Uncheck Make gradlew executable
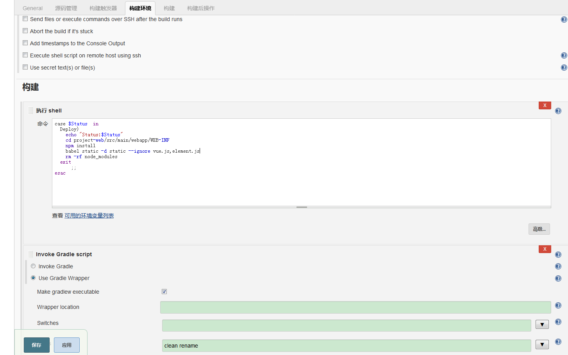This screenshot has height=355, width=568. coord(164,291)
